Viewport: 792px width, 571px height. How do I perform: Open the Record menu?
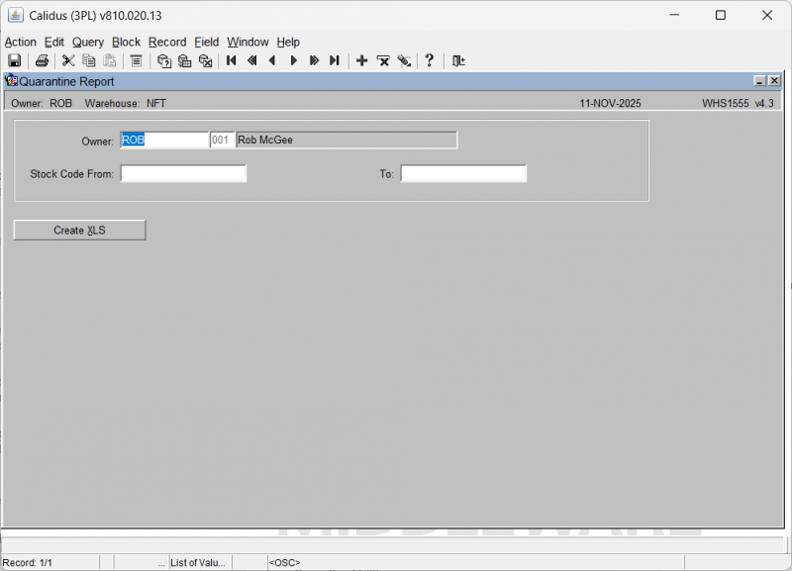coord(167,43)
